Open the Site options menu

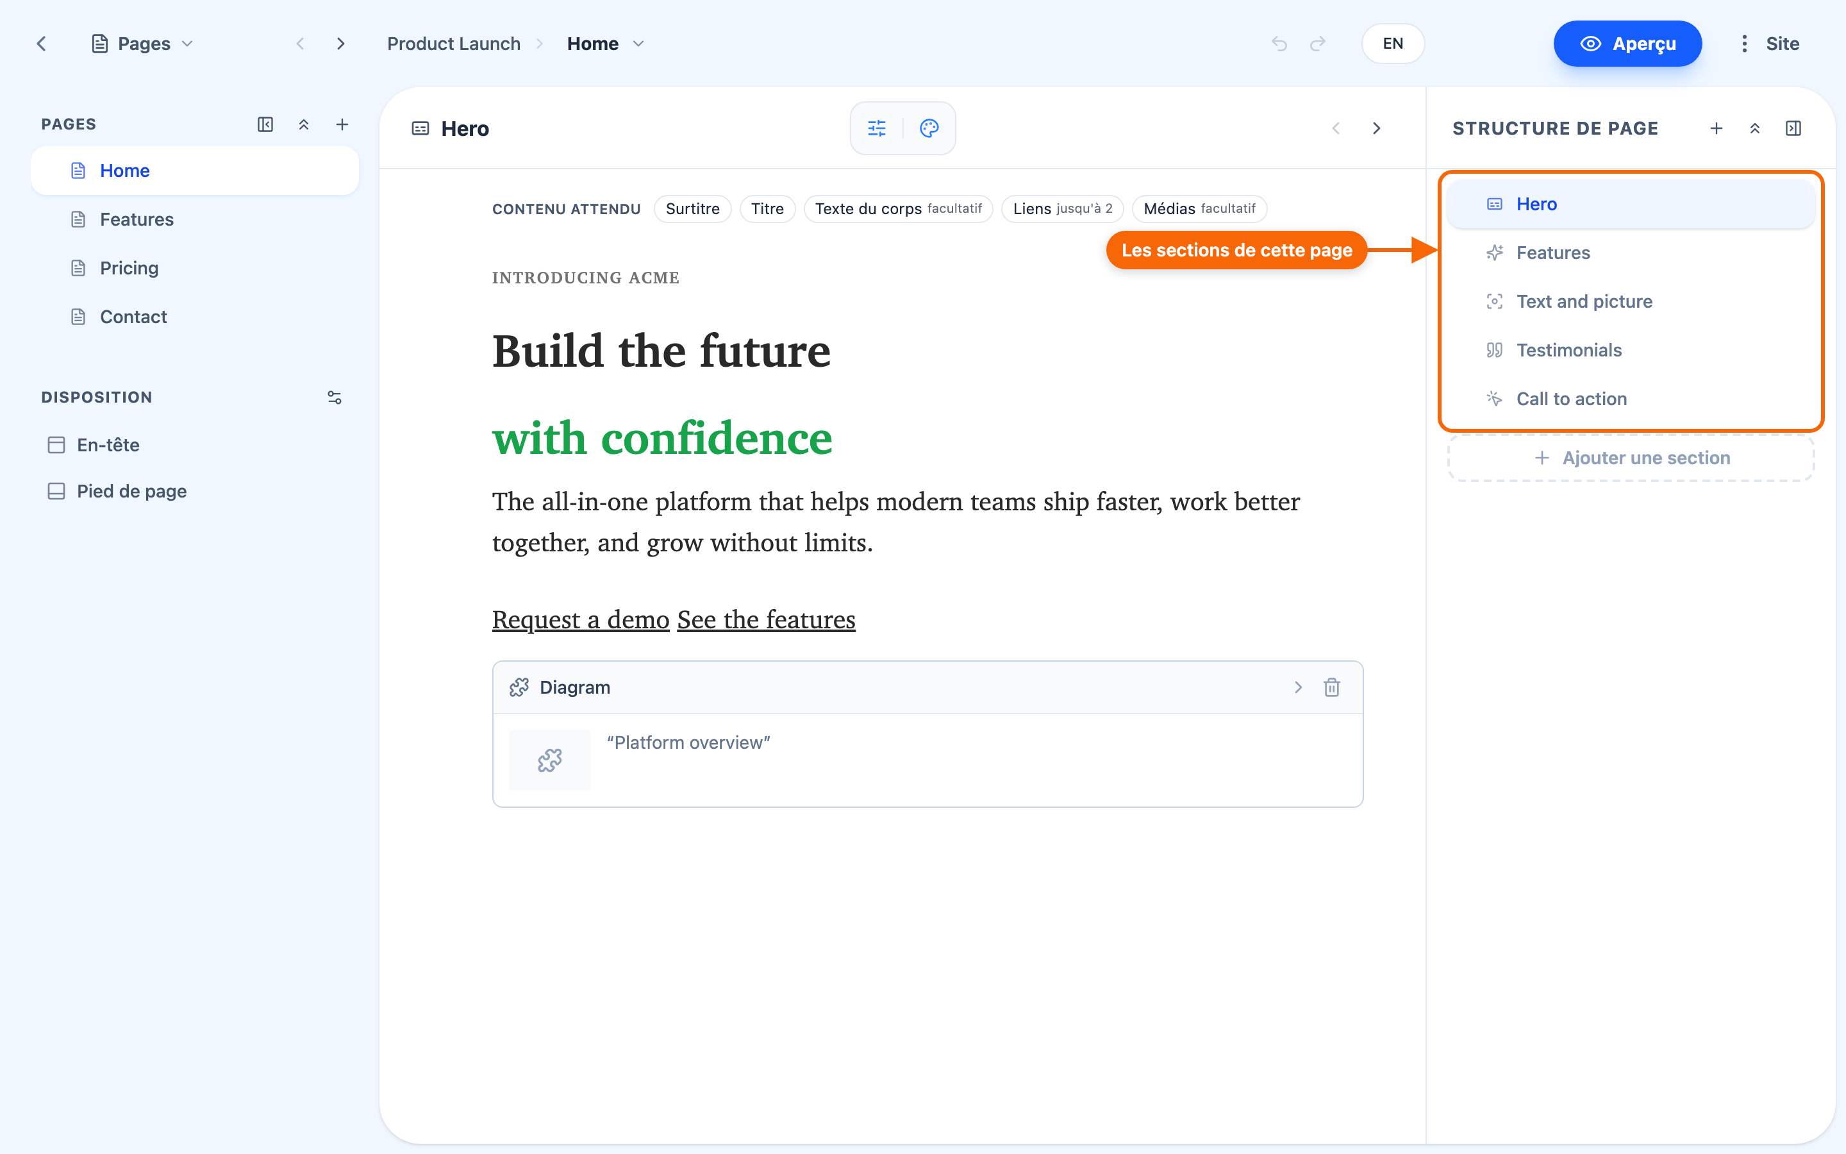[1770, 44]
